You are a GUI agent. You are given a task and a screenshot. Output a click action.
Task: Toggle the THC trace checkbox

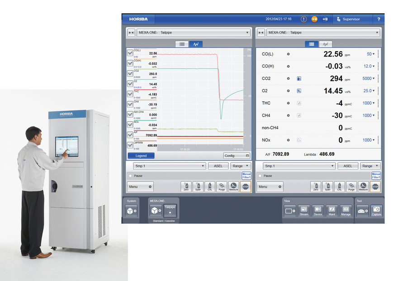(130, 94)
